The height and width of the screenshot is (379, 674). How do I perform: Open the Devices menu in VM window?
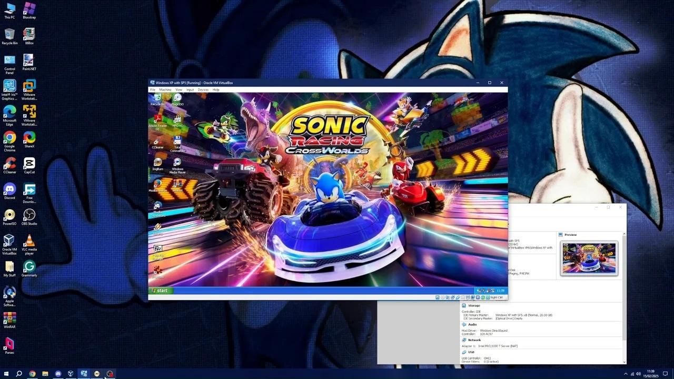203,89
